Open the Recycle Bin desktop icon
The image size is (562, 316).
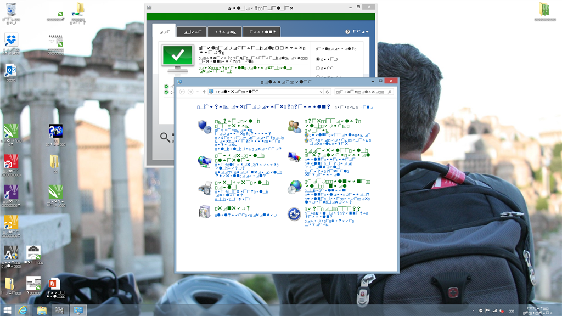[11, 9]
